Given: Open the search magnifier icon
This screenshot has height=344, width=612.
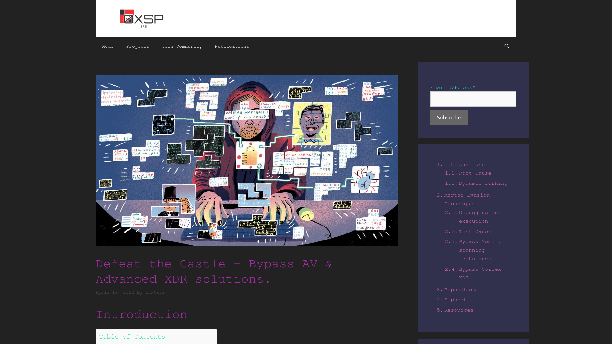Looking at the screenshot, I should 507,46.
